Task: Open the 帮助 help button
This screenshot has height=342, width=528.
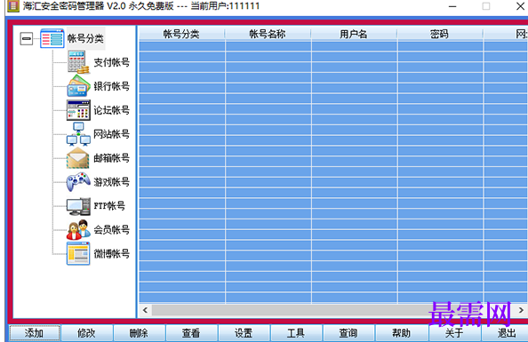Action: pyautogui.click(x=402, y=333)
